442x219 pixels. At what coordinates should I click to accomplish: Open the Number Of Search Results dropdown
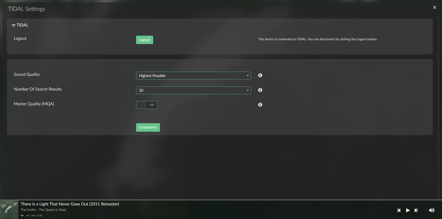coord(194,90)
